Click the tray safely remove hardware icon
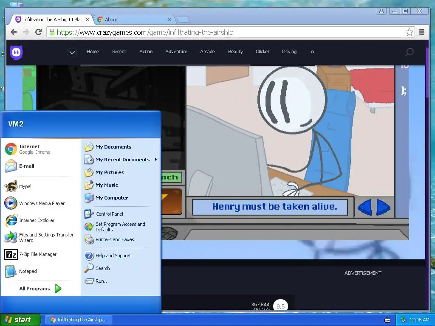This screenshot has width=435, height=326. (403, 320)
